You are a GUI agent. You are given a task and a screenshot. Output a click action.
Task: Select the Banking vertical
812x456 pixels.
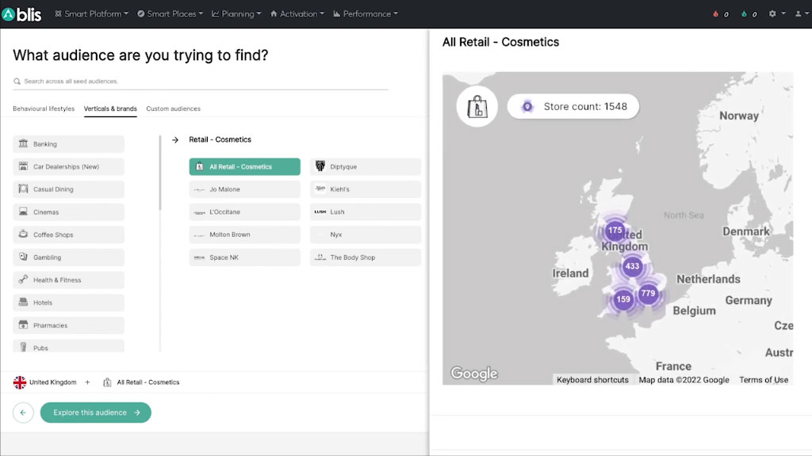[68, 144]
